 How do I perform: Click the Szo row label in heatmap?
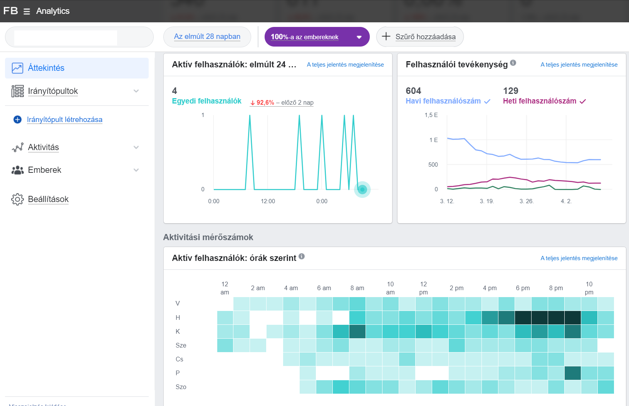tap(181, 387)
